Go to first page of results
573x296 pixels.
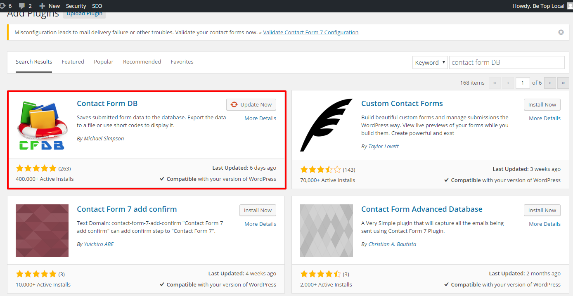pos(495,83)
